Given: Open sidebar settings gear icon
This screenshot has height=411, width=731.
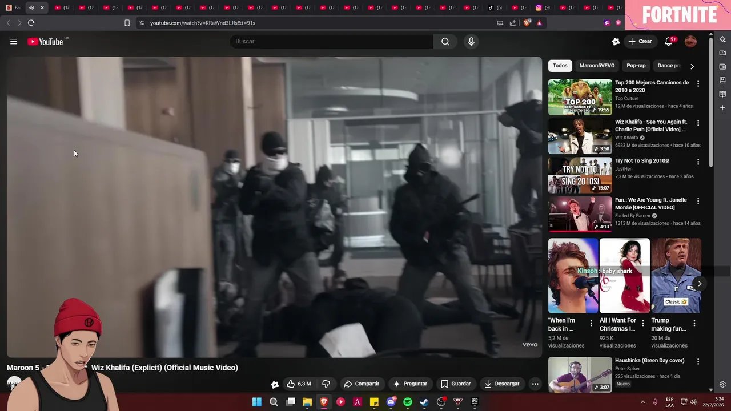Looking at the screenshot, I should point(722,384).
